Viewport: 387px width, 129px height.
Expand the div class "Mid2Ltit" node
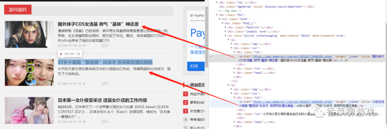pos(225,27)
